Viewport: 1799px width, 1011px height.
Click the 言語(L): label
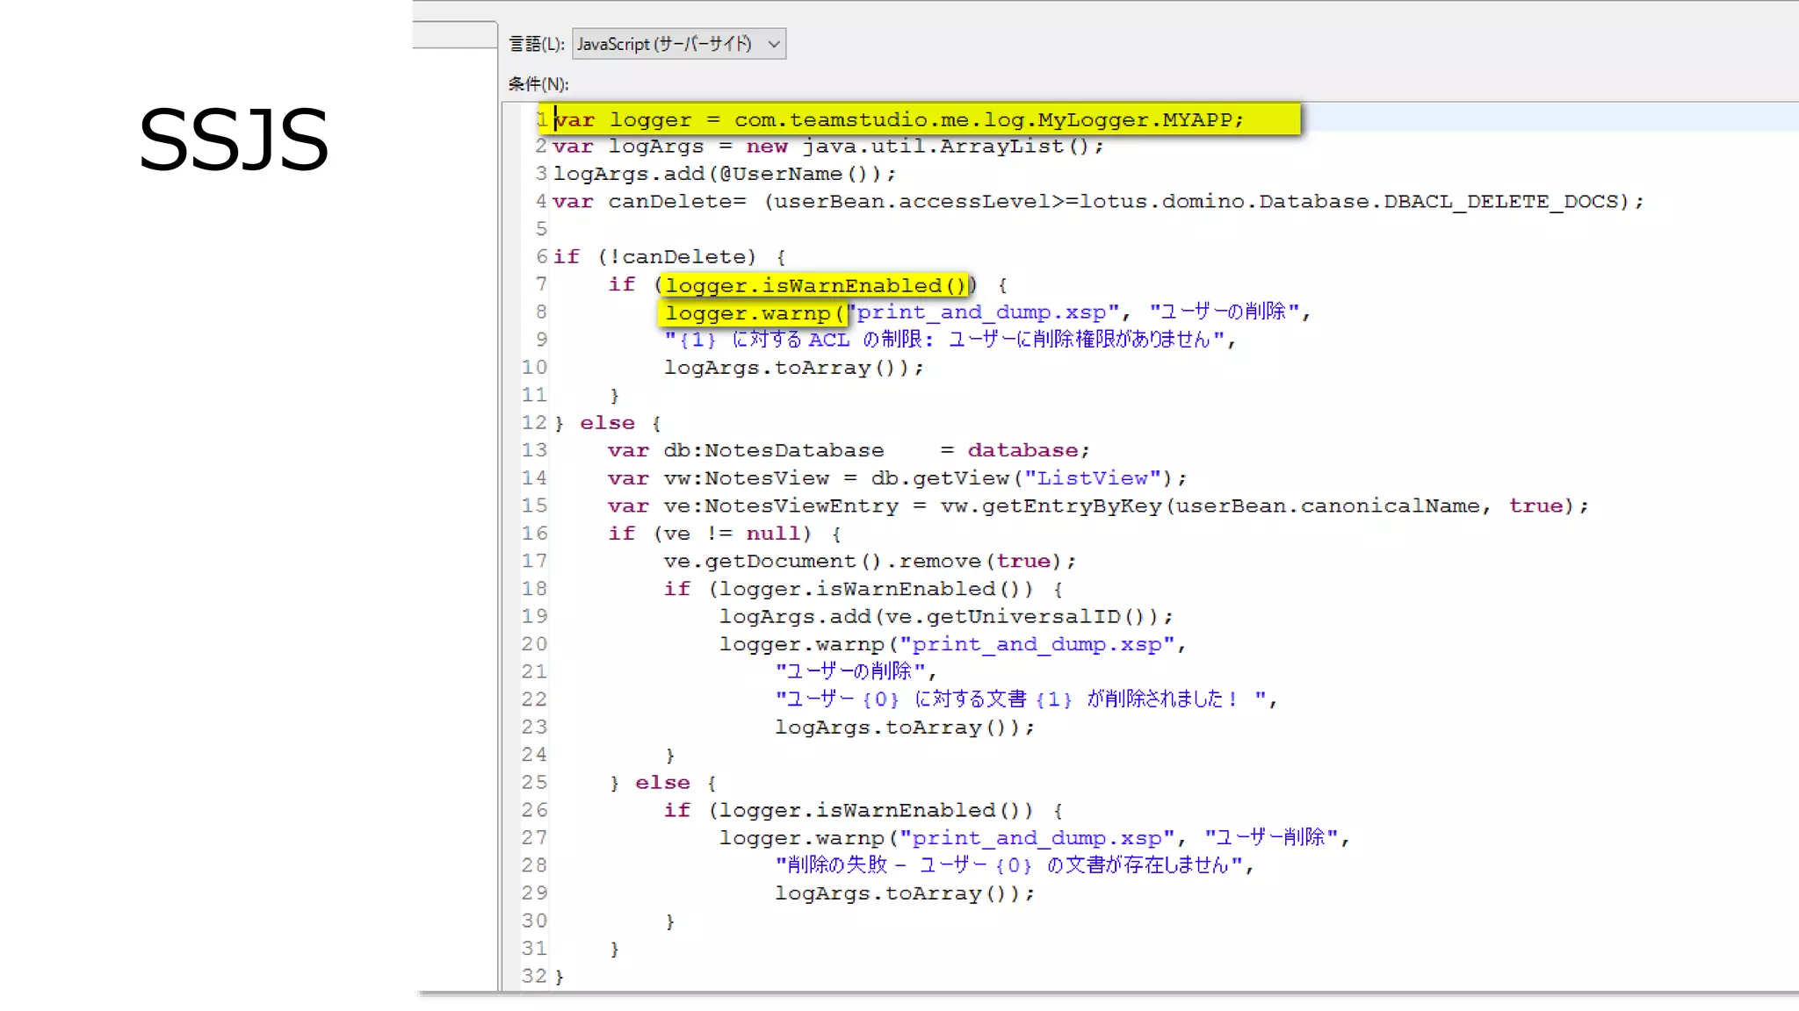coord(536,44)
